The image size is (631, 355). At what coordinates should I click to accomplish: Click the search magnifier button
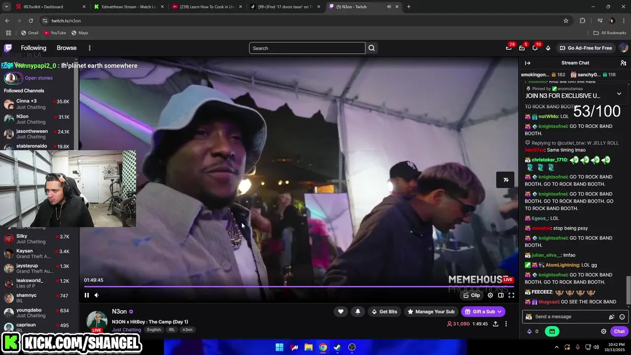[372, 48]
